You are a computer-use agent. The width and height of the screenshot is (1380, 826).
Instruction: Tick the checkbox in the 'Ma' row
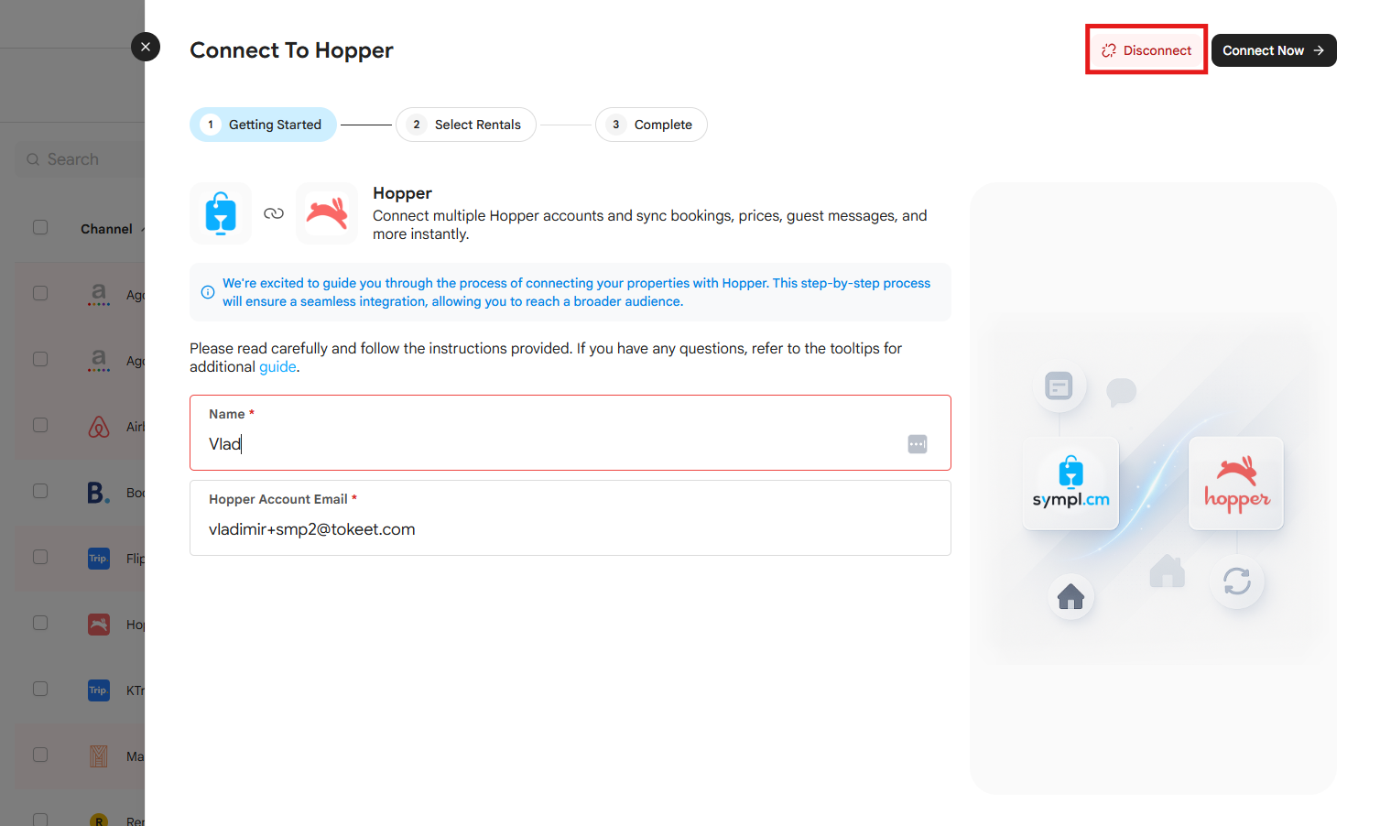coord(40,755)
